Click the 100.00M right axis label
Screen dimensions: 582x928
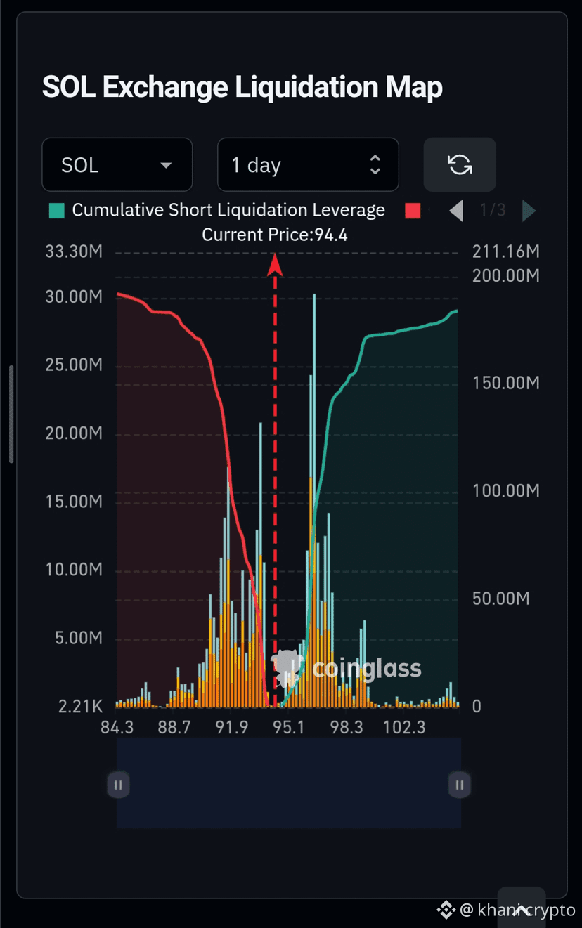506,490
